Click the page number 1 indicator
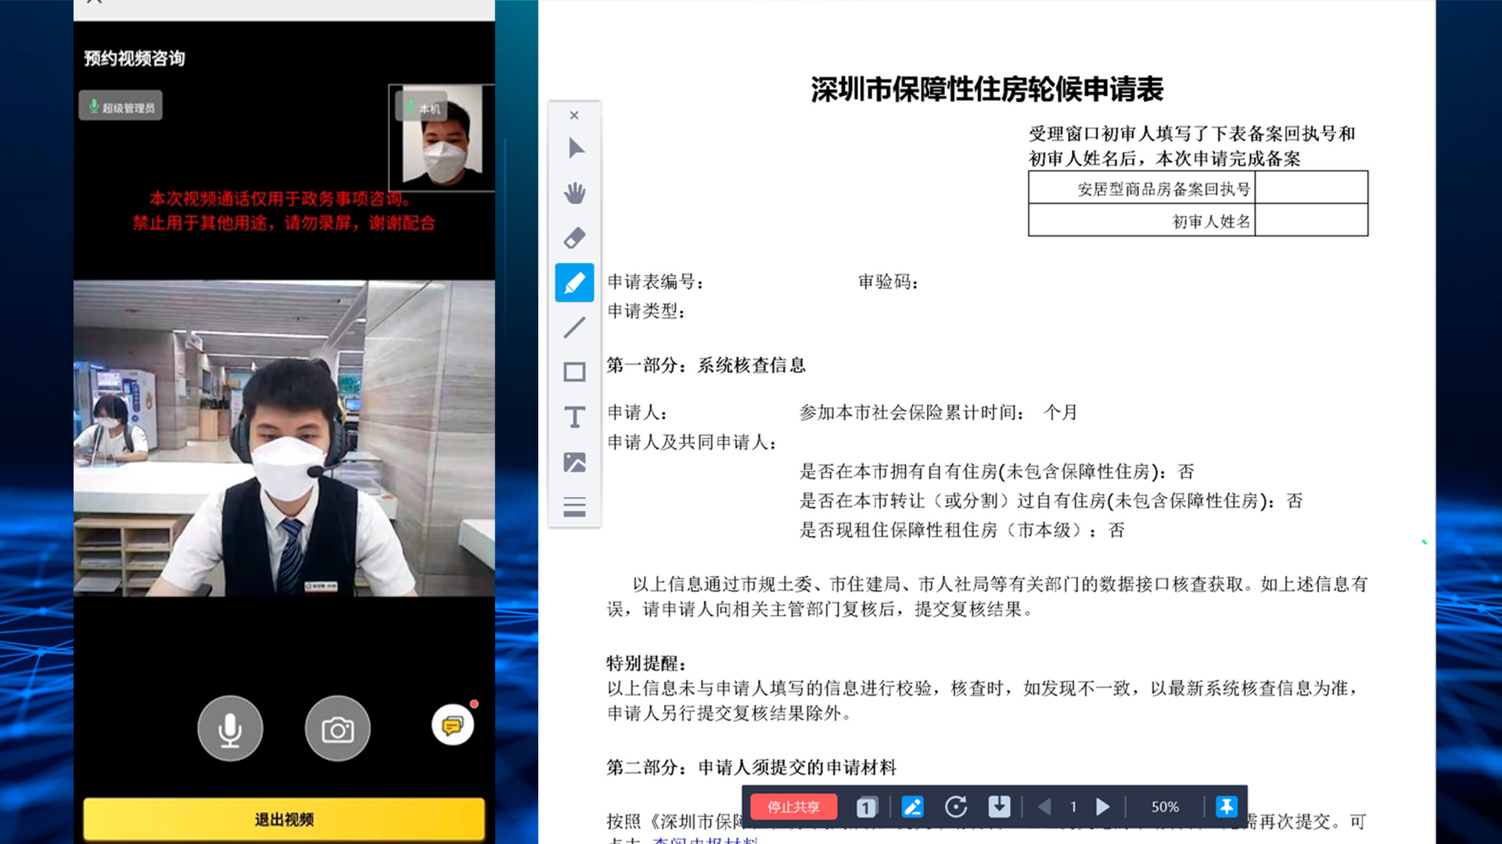 [x=1073, y=807]
